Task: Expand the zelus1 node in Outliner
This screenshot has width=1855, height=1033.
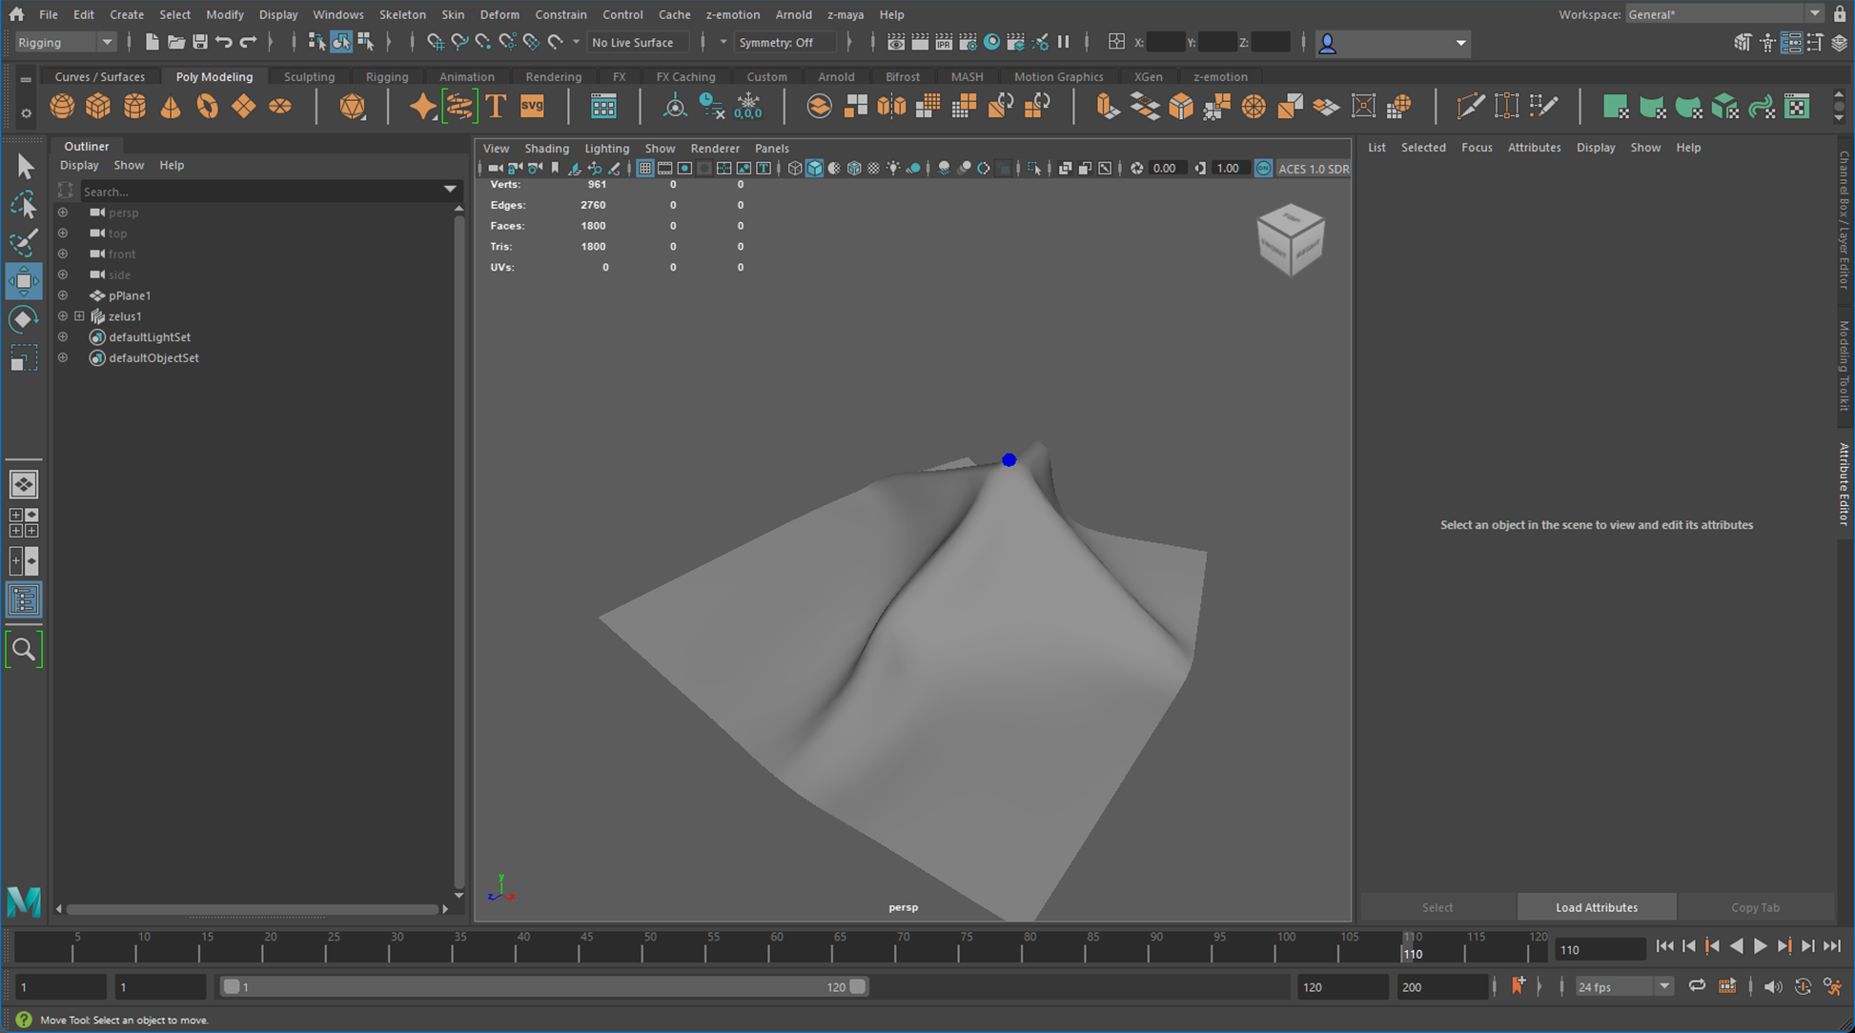Action: tap(80, 316)
